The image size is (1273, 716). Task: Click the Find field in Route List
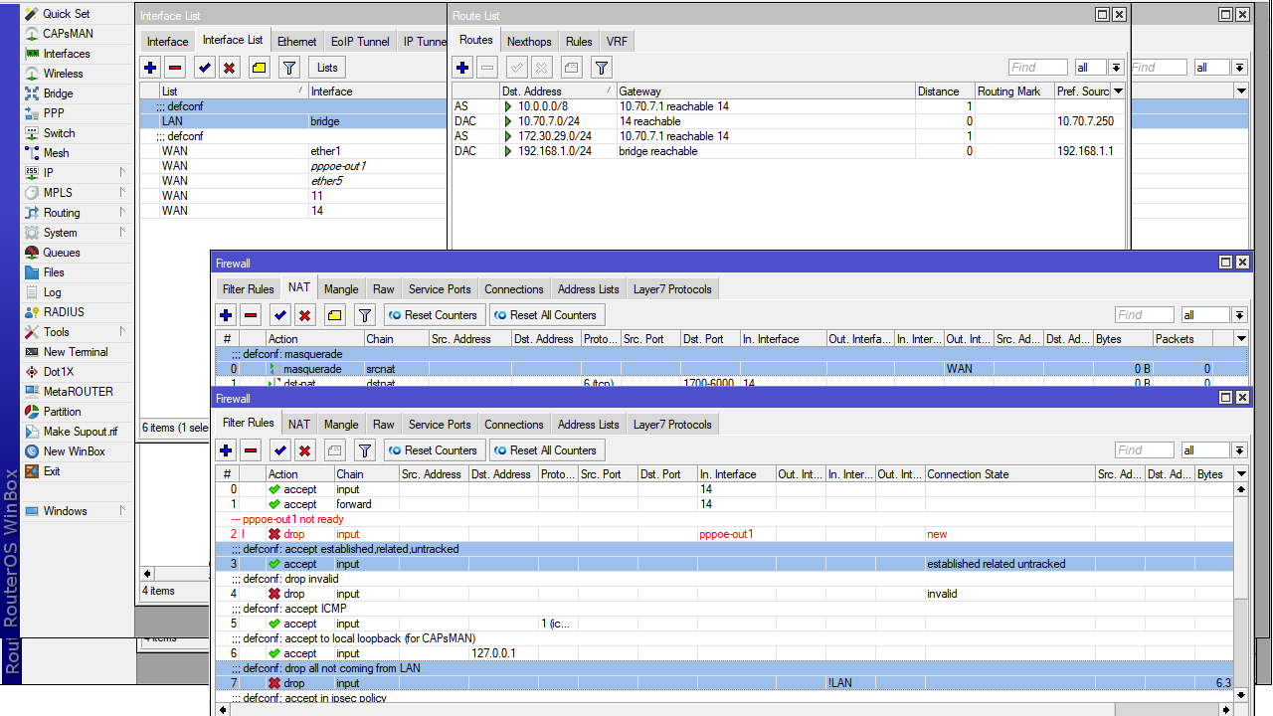[x=1037, y=68]
